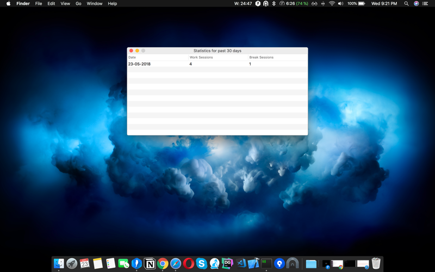Open the Bluetooth status menu
Image resolution: width=435 pixels, height=272 pixels.
click(274, 4)
